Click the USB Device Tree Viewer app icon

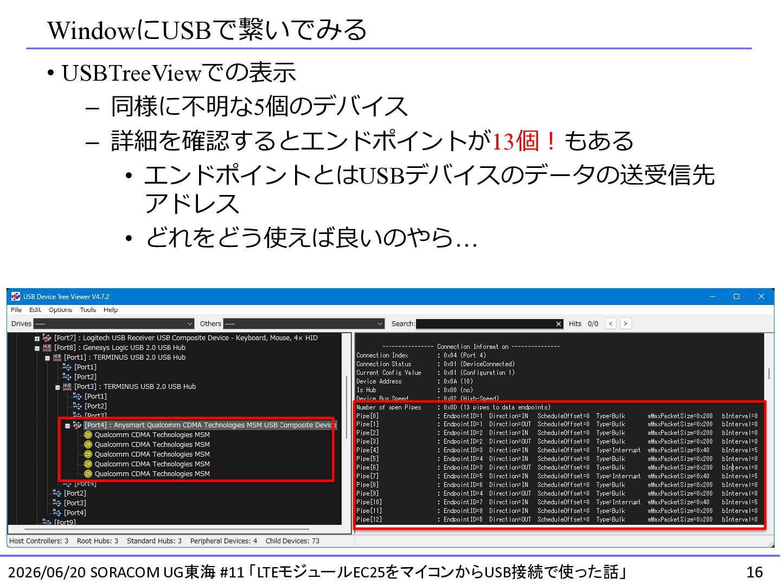tap(16, 296)
